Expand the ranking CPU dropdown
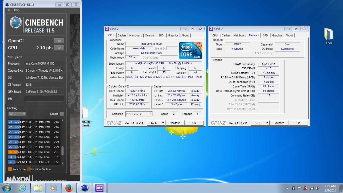 [x=17, y=114]
